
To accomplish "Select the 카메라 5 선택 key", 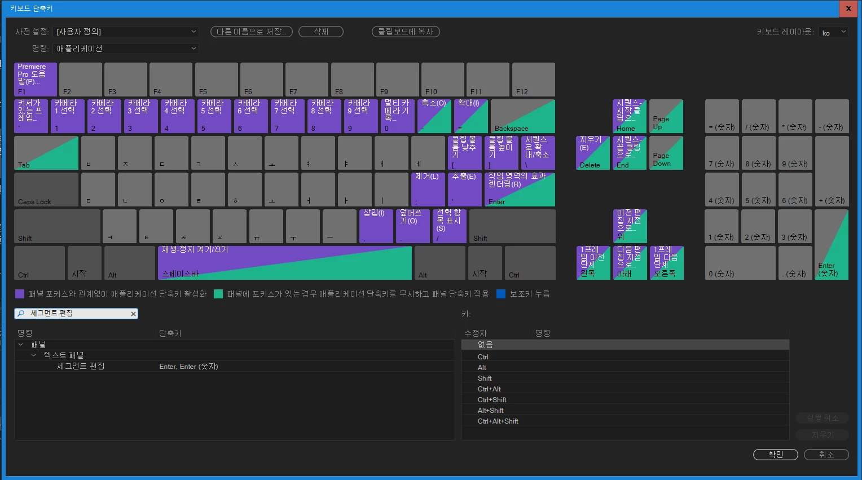I will click(x=214, y=116).
